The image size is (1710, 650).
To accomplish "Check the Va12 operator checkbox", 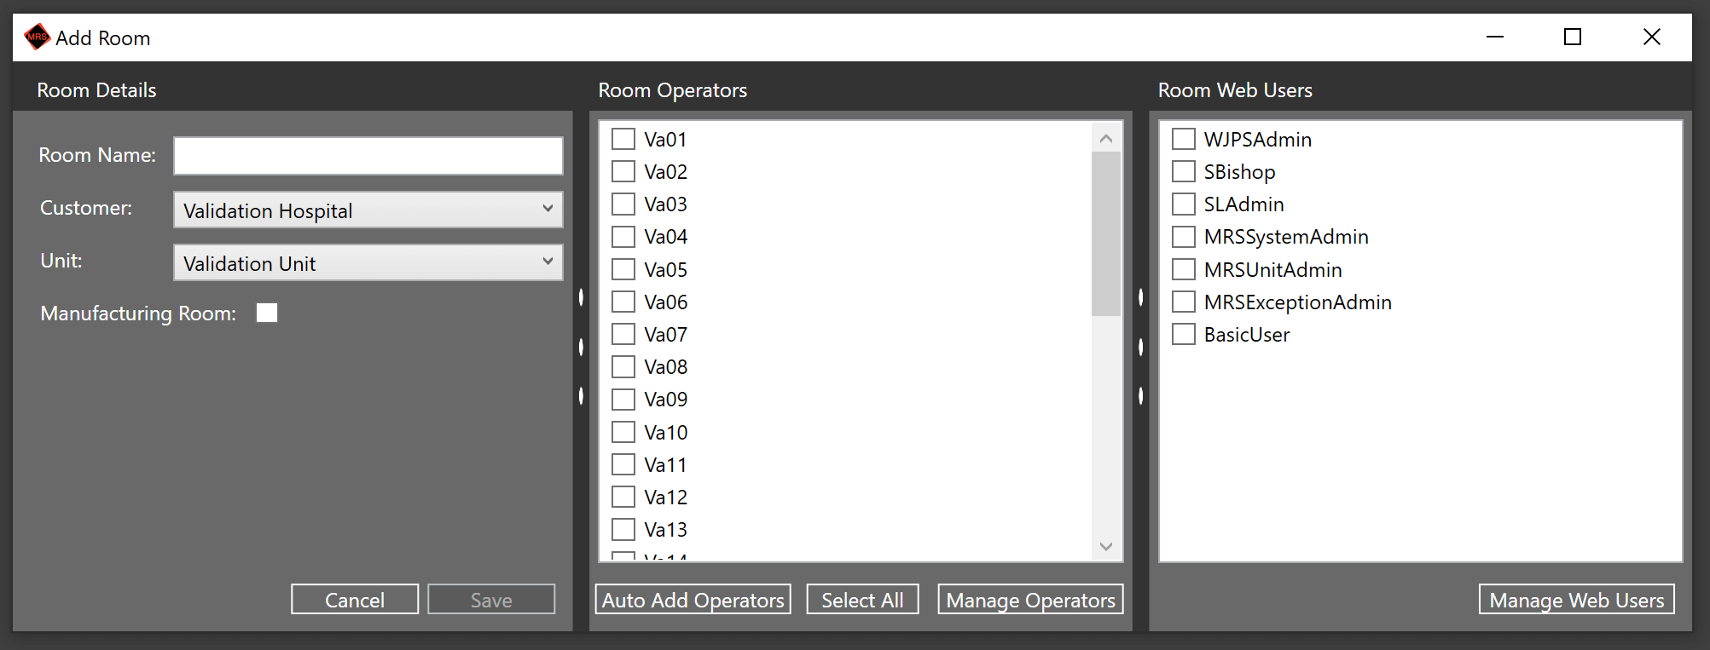I will (x=623, y=497).
